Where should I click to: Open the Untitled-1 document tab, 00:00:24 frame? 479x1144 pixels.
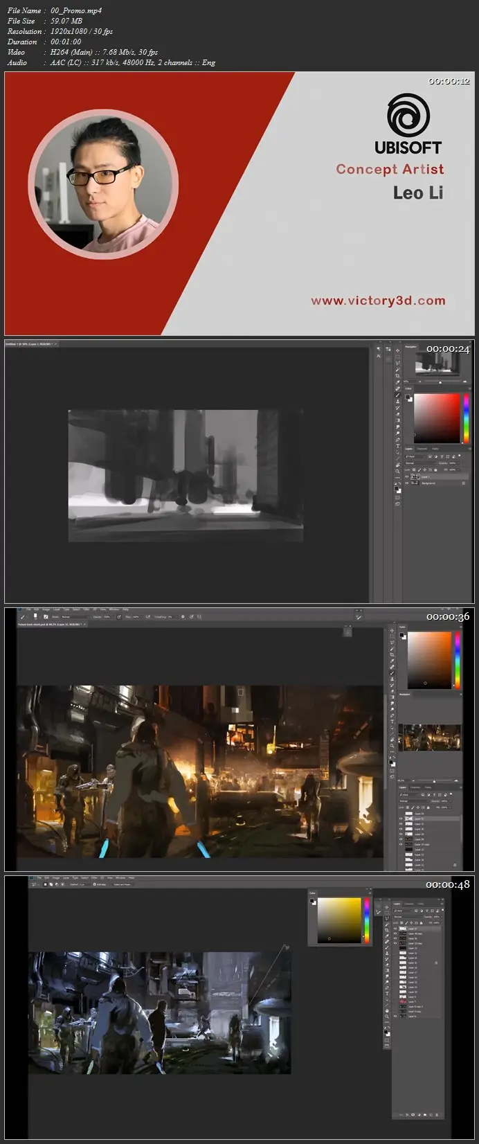pos(30,343)
